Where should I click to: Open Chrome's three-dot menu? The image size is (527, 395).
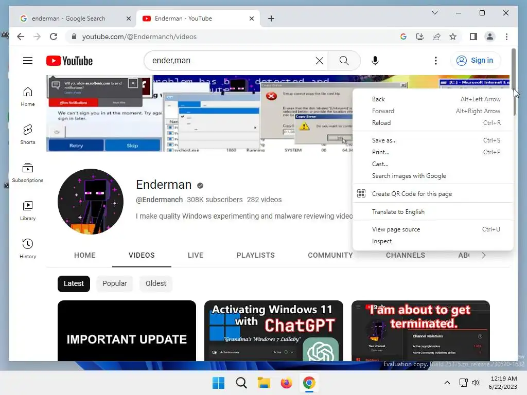506,37
